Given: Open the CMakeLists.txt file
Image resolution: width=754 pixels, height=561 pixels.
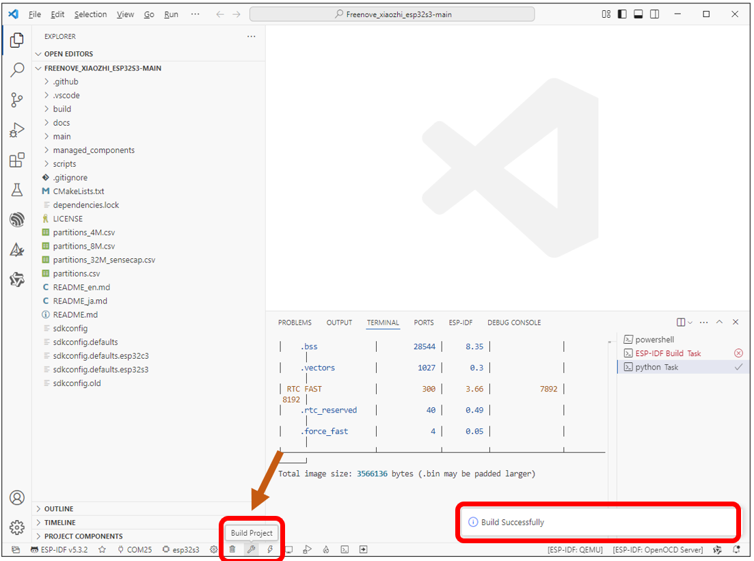Looking at the screenshot, I should pos(149,191).
